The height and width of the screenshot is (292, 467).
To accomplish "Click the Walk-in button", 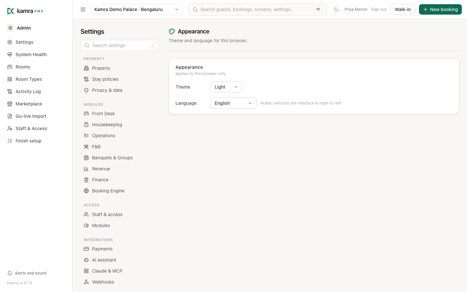I will pos(403,9).
